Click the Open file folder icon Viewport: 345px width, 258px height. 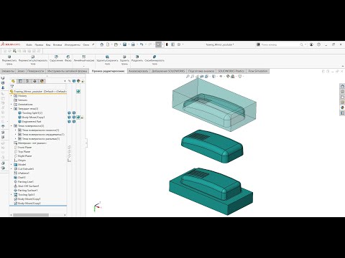click(x=116, y=44)
